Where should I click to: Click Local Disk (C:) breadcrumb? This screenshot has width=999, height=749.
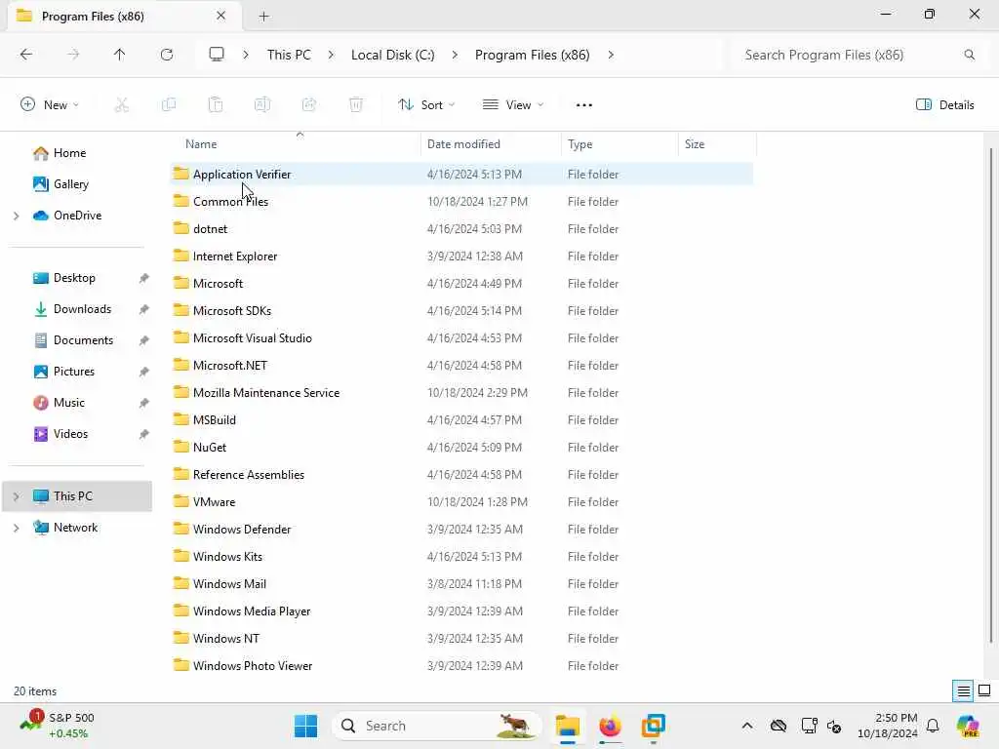tap(392, 55)
